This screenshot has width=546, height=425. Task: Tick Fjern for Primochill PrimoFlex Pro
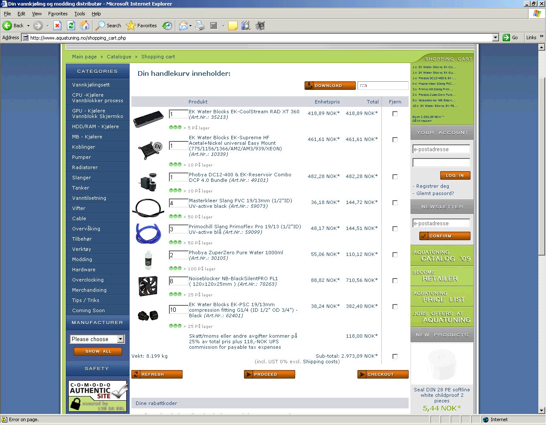coord(395,229)
